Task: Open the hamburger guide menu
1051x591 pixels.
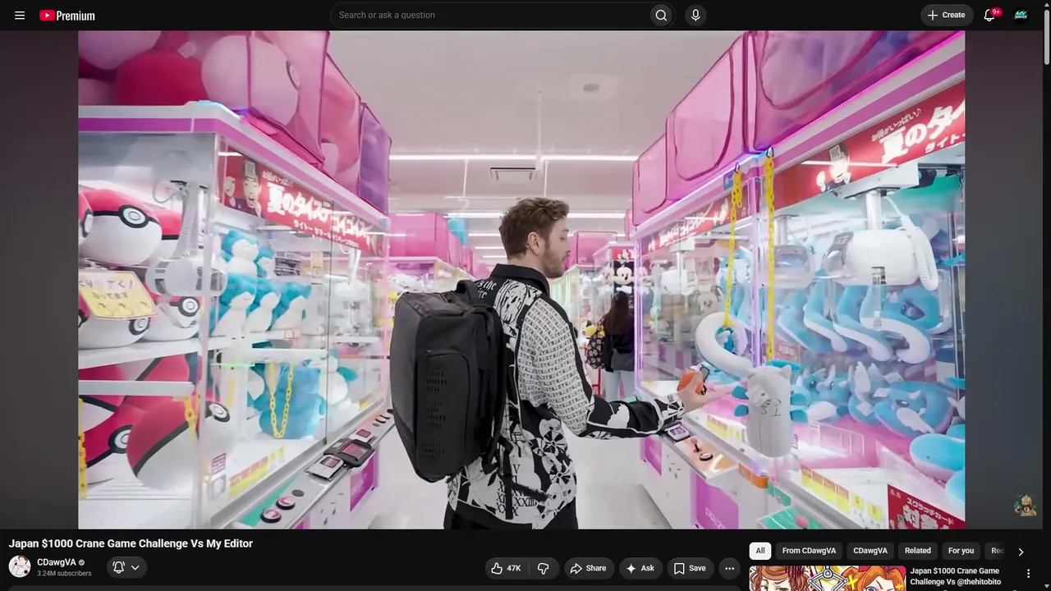Action: [x=20, y=16]
